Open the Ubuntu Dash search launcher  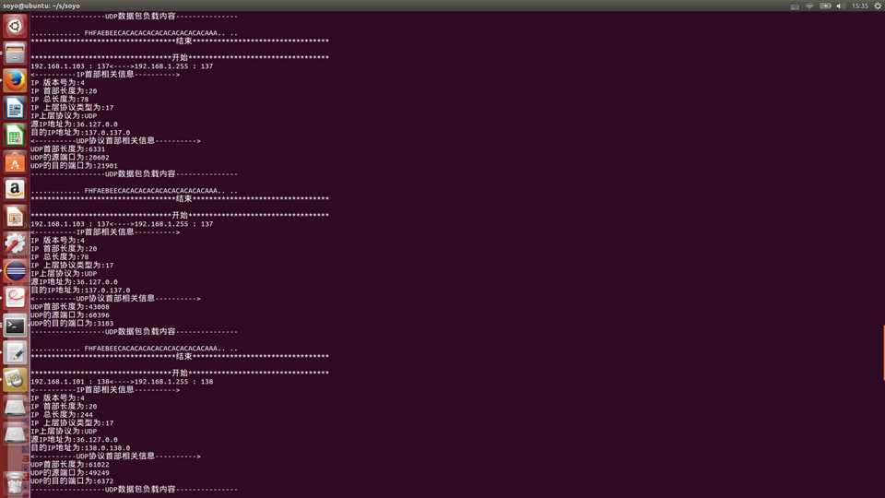pos(15,26)
